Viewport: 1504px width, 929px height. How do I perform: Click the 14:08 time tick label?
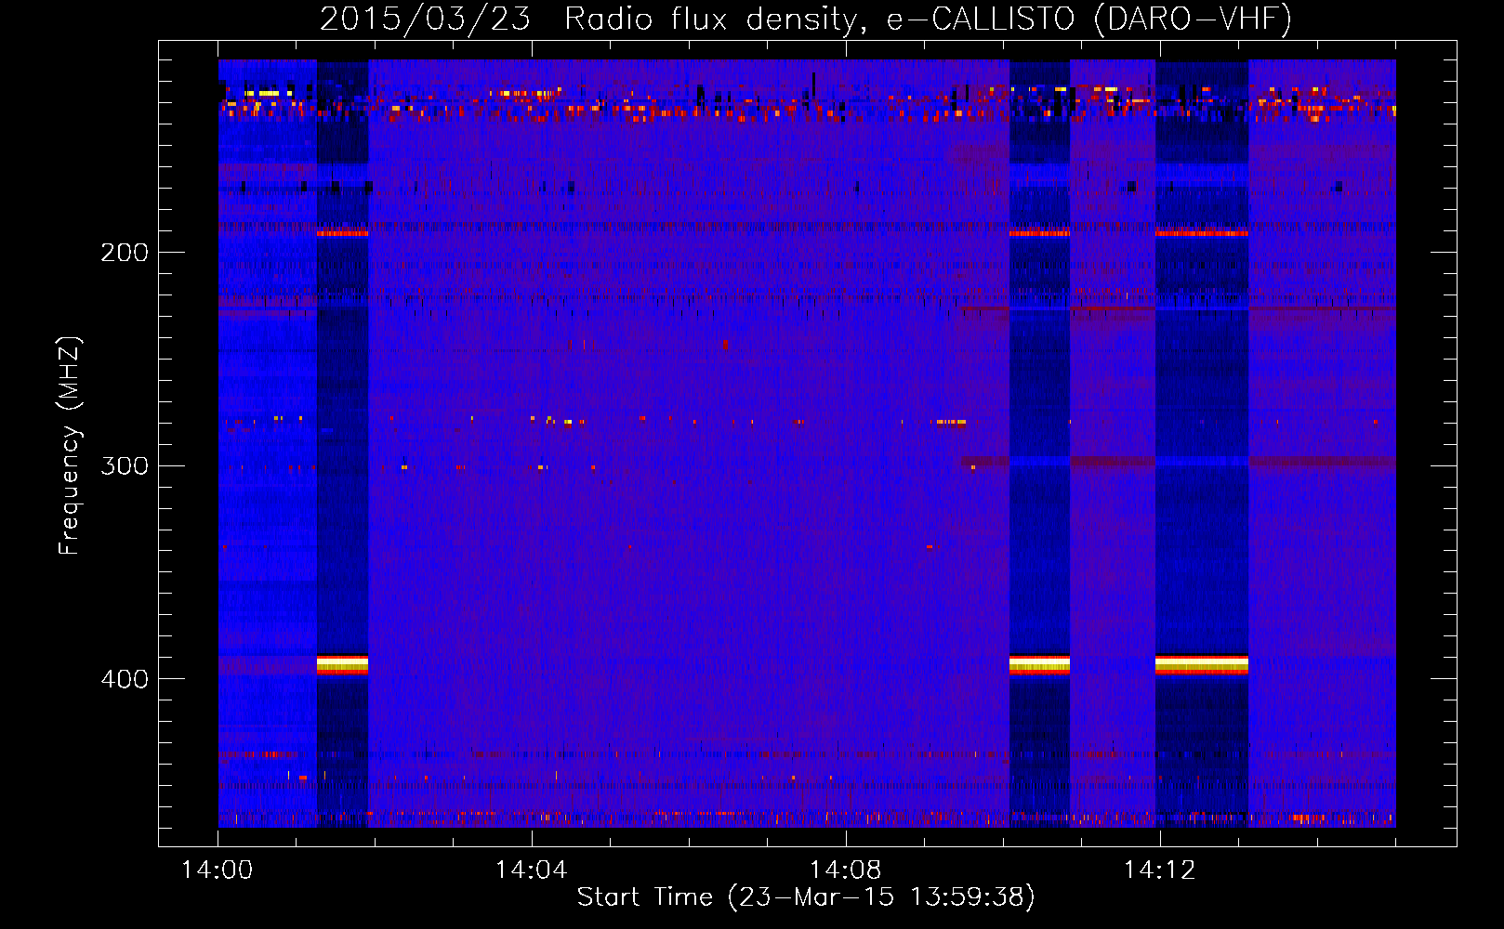(x=846, y=870)
